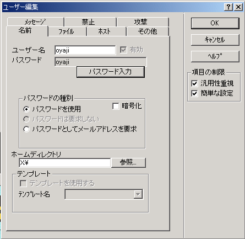
Task: Switch to the メッセージ tab
Action: [x=36, y=22]
